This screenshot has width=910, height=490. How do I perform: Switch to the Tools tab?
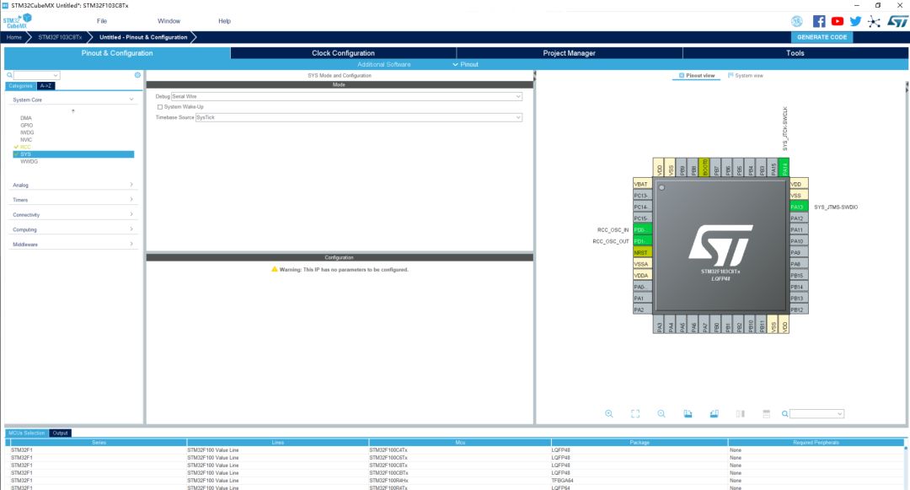click(x=795, y=53)
